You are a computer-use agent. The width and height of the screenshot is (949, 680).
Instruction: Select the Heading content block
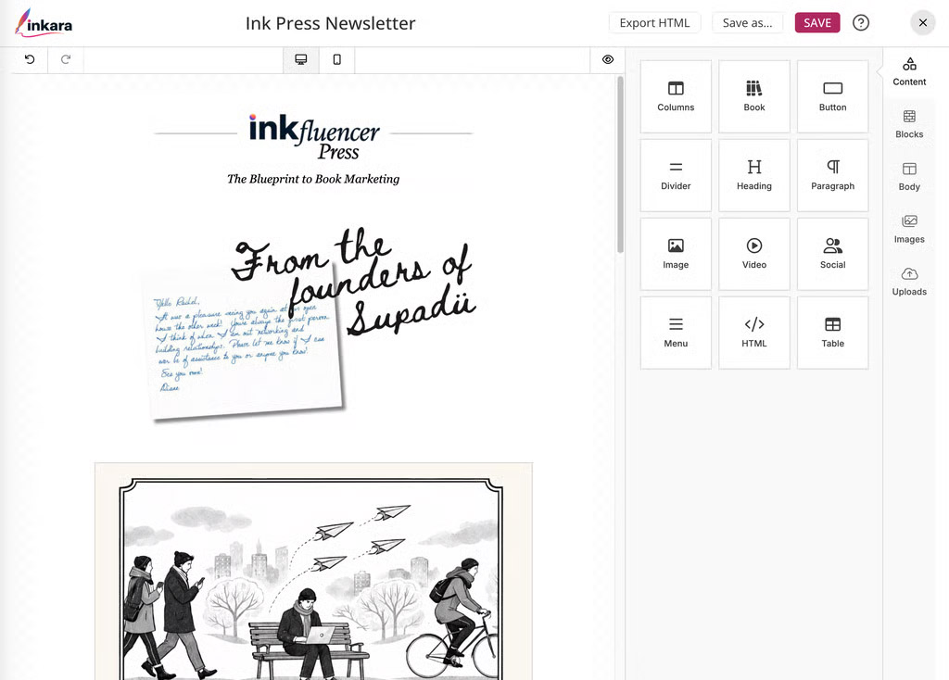pyautogui.click(x=754, y=175)
